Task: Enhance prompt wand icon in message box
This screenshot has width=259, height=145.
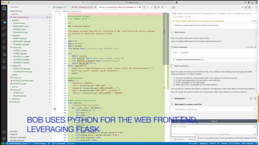Action: 255,127
